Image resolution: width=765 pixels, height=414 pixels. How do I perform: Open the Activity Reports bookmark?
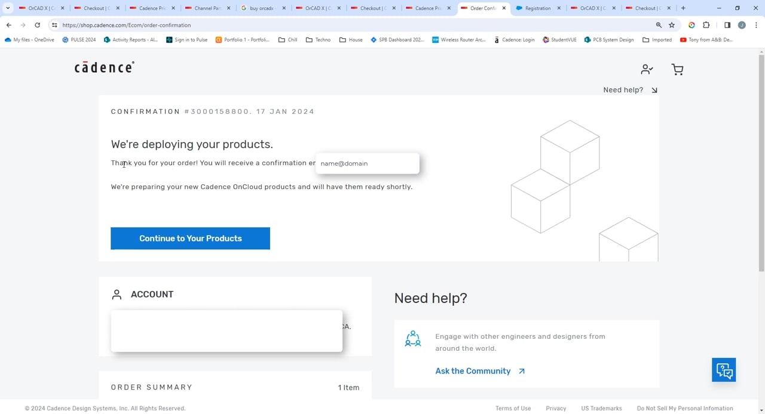(x=131, y=40)
